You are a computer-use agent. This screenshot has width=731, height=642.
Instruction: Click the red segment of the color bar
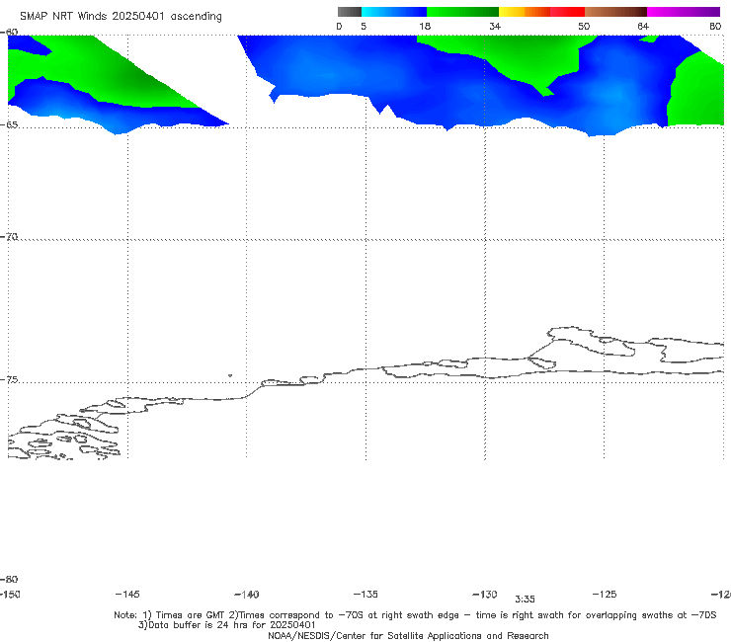click(567, 12)
